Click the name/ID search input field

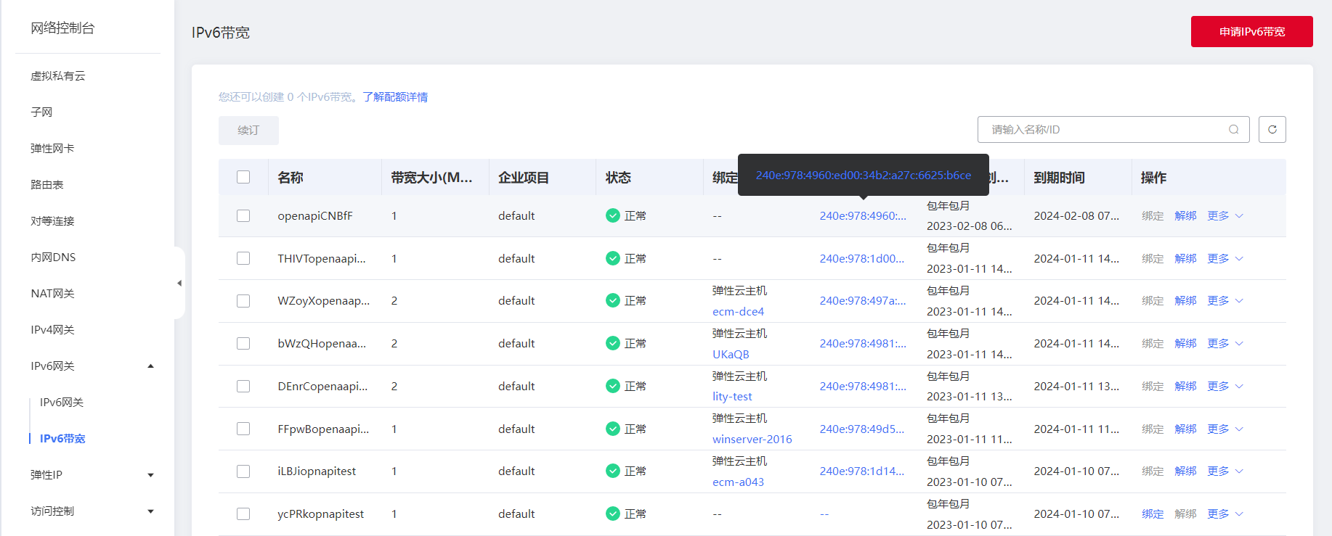click(x=1104, y=130)
